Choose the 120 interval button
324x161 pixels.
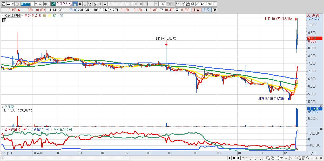145,4
